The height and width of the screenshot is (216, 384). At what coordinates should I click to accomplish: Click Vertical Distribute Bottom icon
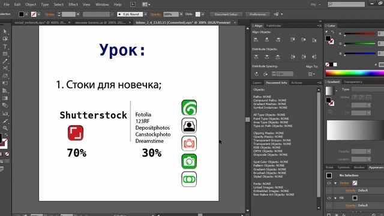tap(278, 57)
